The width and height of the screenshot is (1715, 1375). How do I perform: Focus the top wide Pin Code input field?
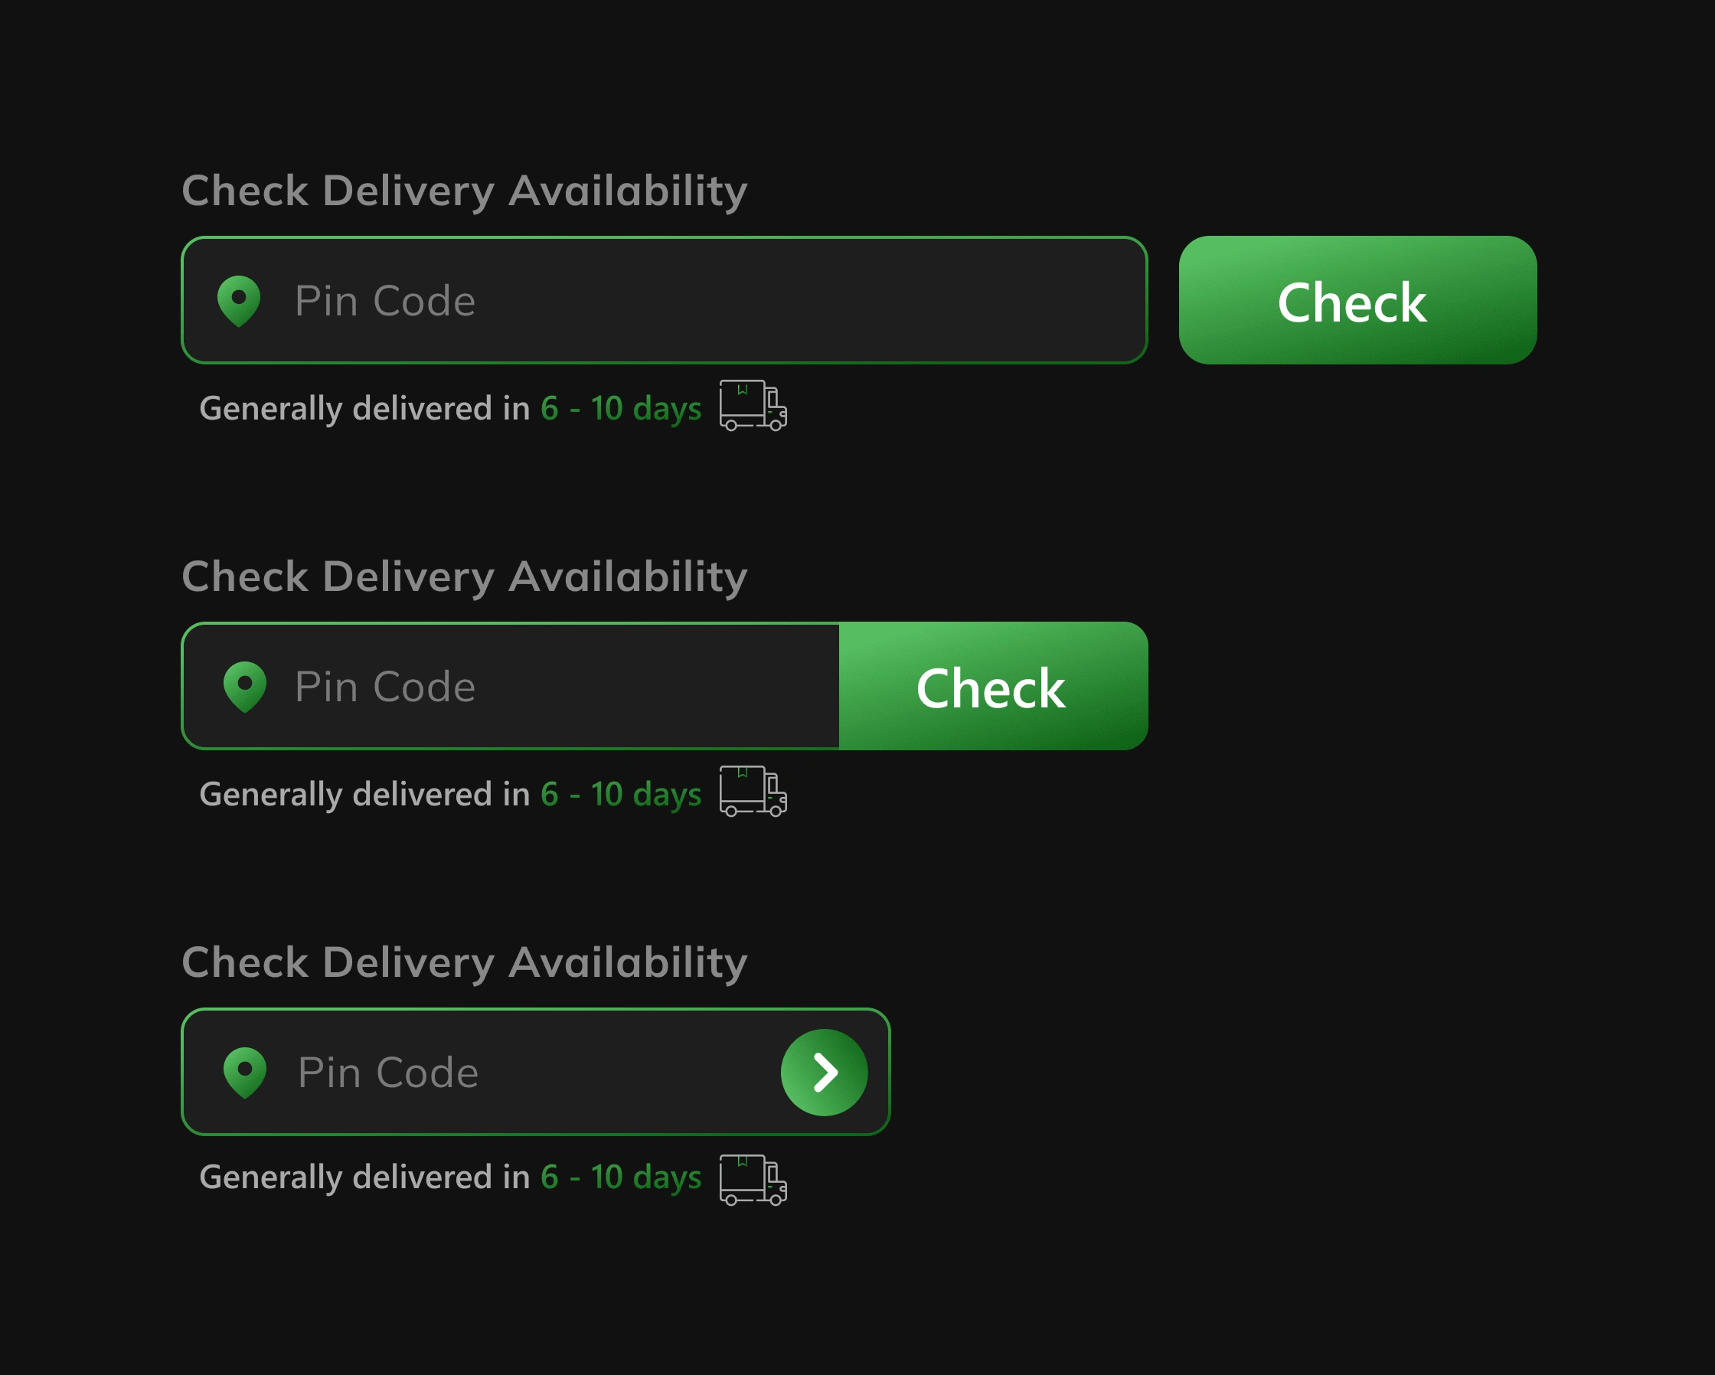coord(665,300)
